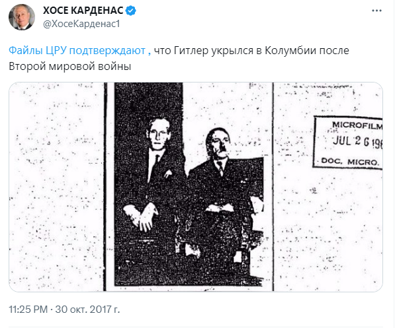Click the display name ХОСЕ КАРДЕНАС
This screenshot has height=328, width=397.
tap(83, 11)
